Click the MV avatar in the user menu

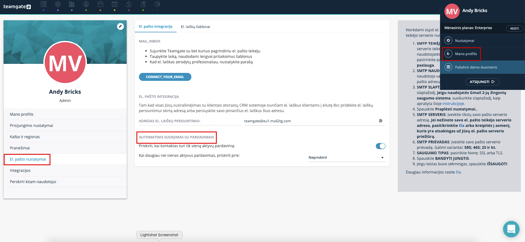click(x=452, y=11)
